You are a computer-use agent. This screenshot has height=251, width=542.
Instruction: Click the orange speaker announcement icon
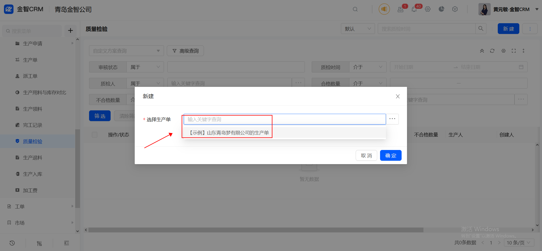click(384, 9)
